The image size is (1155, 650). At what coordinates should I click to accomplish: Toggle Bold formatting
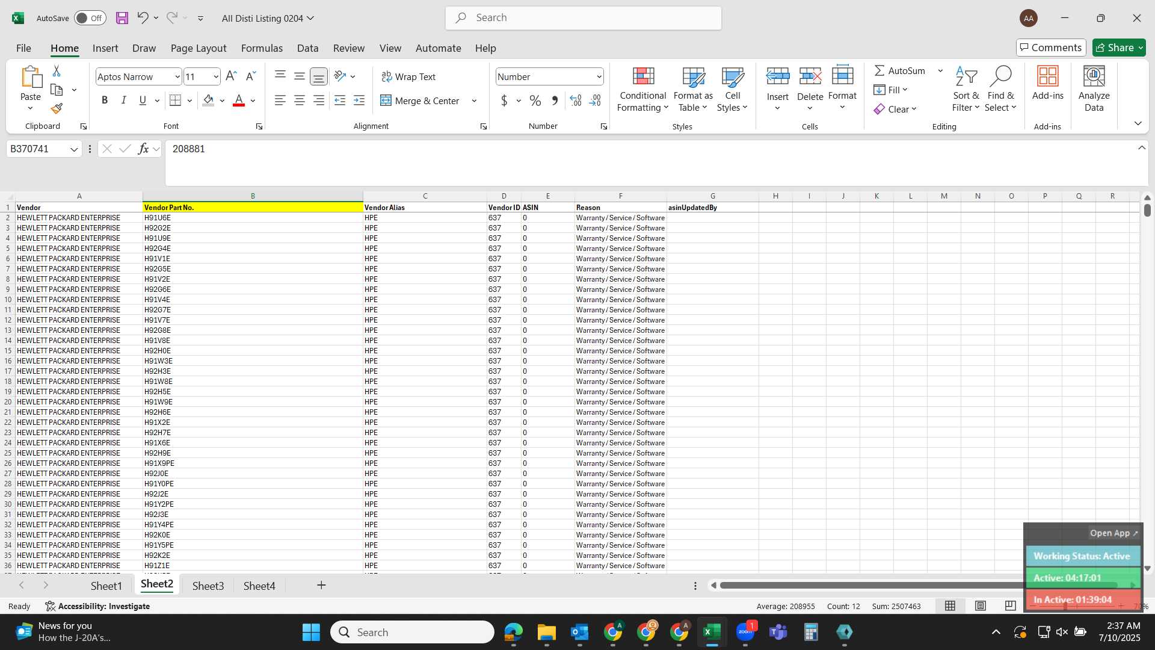(105, 101)
